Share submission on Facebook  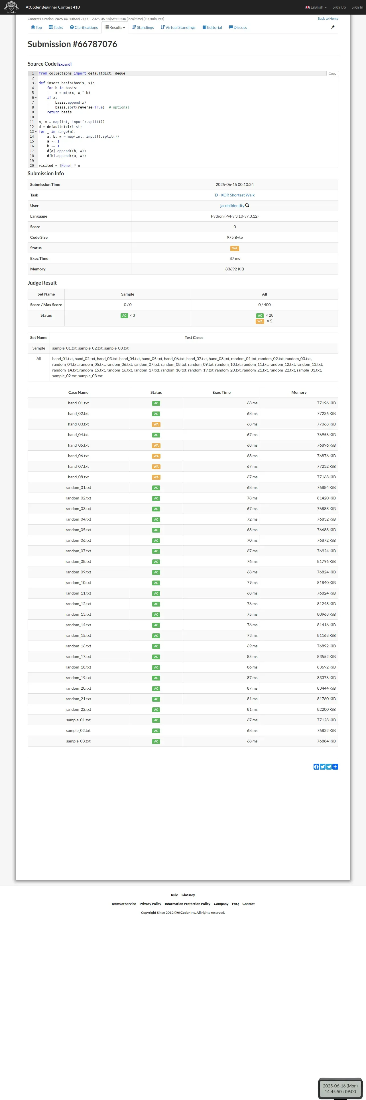[316, 766]
